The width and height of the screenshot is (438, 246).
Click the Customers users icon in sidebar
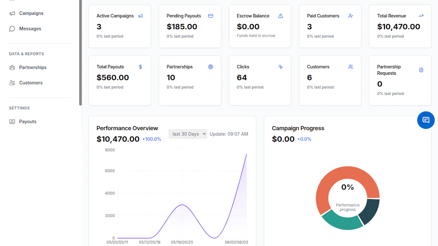pyautogui.click(x=12, y=83)
